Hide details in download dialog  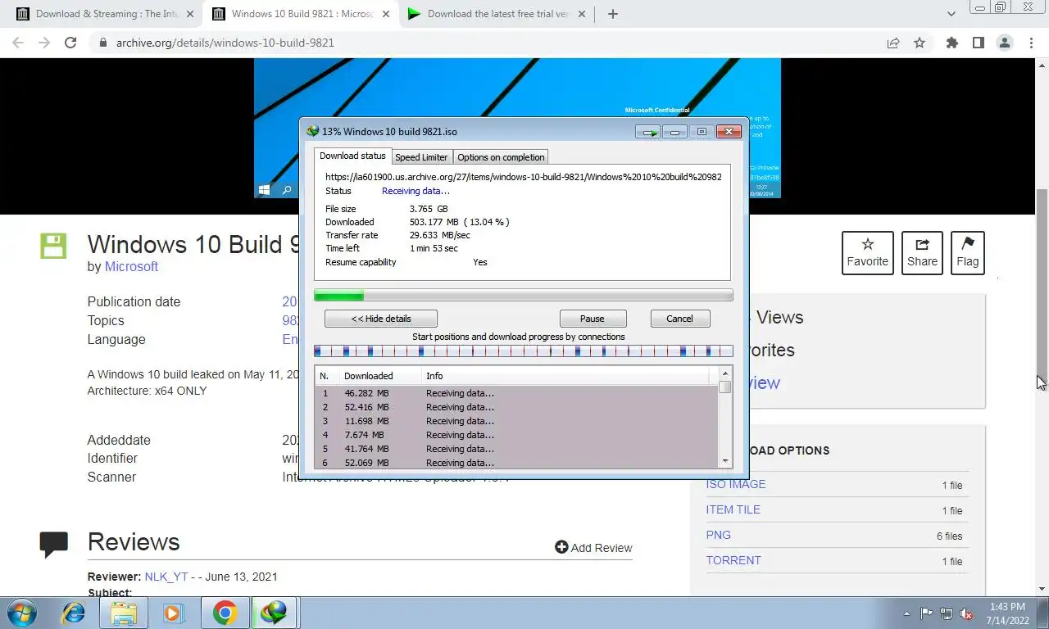(381, 319)
